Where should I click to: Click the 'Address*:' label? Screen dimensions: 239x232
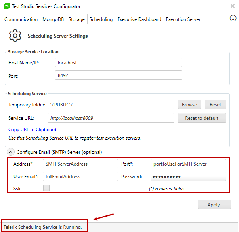23,164
